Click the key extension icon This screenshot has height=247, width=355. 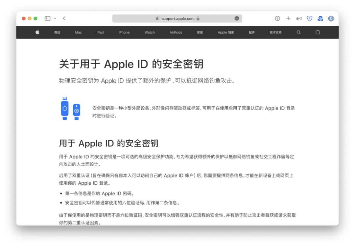tap(299, 18)
